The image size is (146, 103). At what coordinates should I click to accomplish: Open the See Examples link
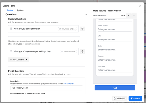coord(68,84)
